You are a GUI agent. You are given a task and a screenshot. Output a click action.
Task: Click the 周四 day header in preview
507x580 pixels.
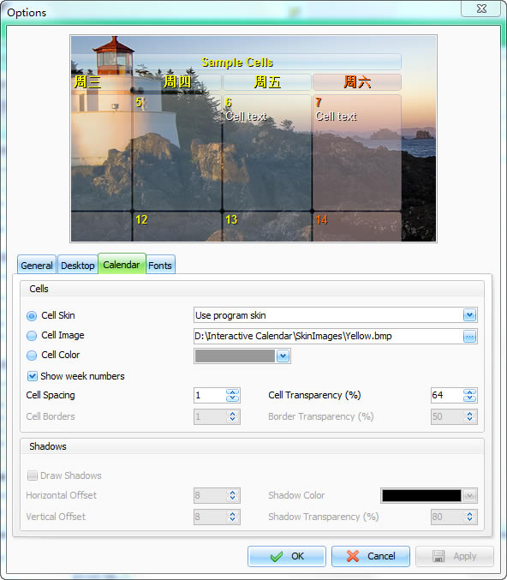pyautogui.click(x=176, y=82)
